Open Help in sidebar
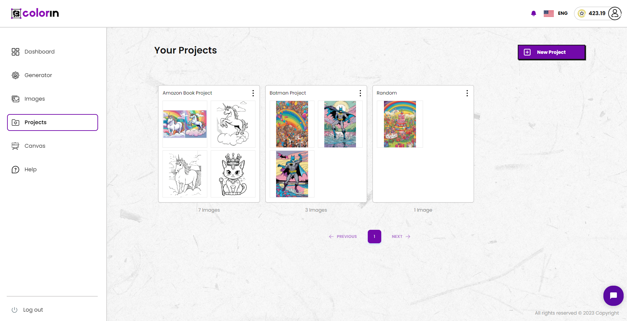Screen dimensions: 627x321 [x=52, y=170]
